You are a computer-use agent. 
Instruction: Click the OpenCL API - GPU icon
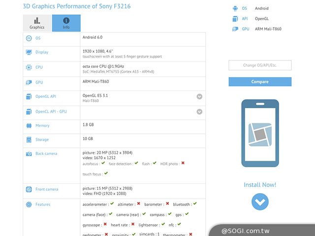(x=29, y=112)
